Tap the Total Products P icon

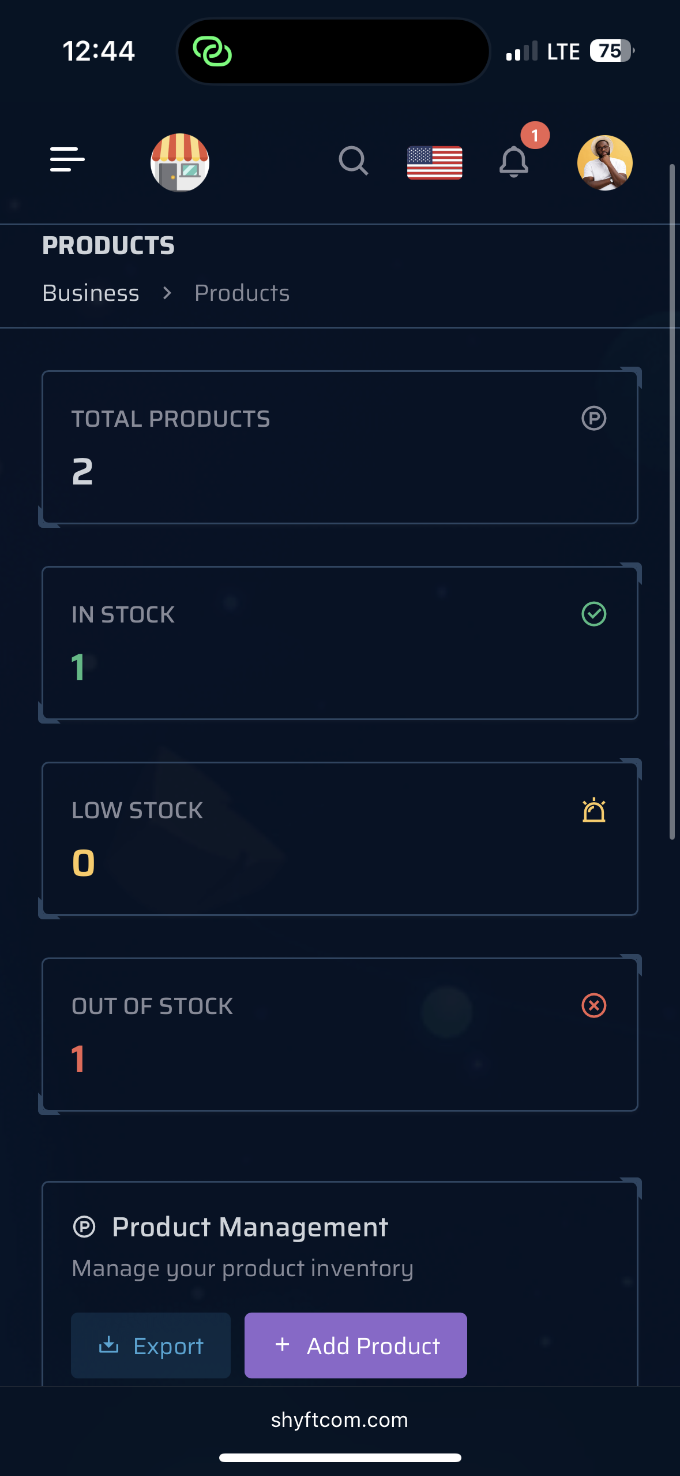pyautogui.click(x=593, y=418)
